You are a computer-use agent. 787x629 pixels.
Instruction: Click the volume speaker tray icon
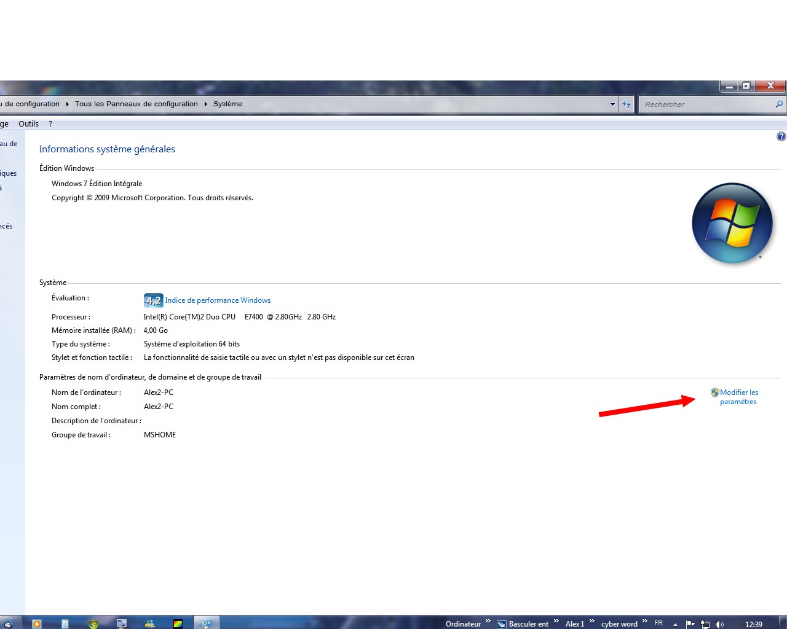pos(719,624)
